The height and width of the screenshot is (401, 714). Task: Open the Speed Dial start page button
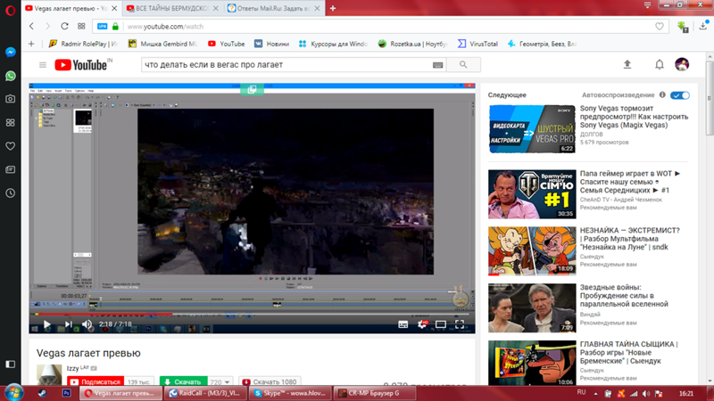click(81, 27)
